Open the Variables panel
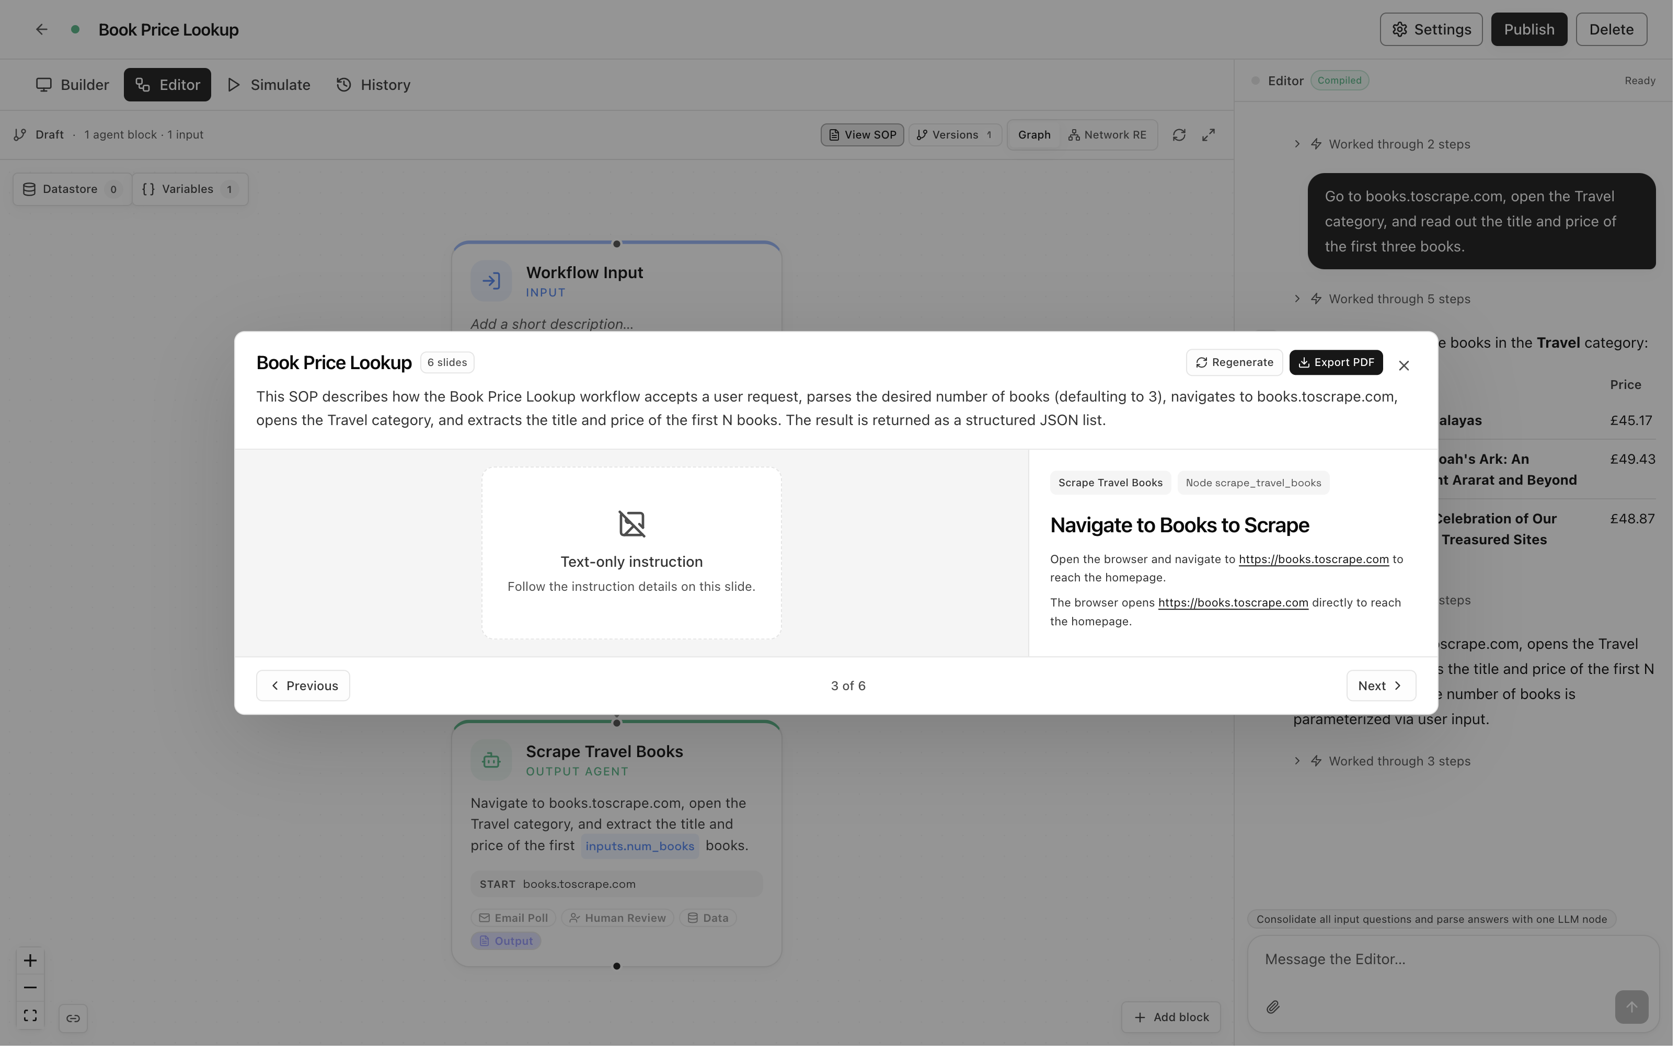The width and height of the screenshot is (1679, 1052). coord(191,190)
